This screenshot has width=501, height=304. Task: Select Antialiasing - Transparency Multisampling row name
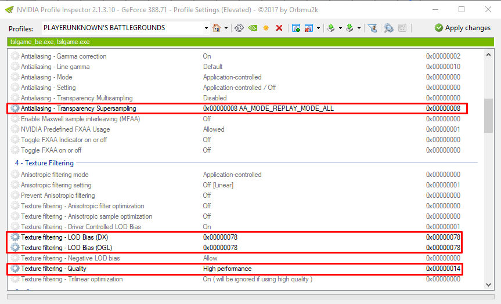(x=77, y=98)
